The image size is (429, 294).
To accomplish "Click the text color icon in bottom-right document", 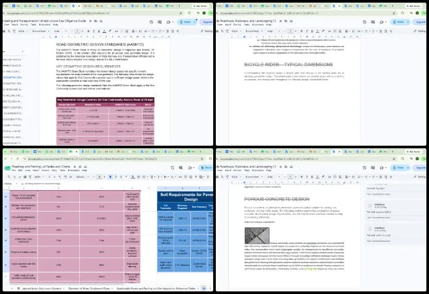I will click(317, 177).
